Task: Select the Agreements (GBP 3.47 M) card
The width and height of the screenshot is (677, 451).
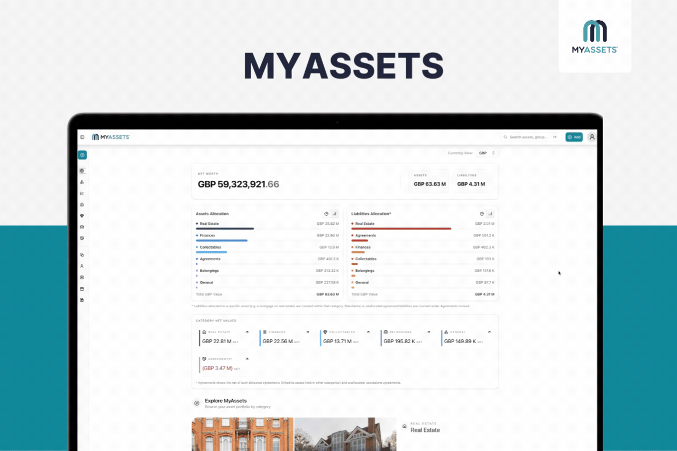Action: pyautogui.click(x=225, y=364)
